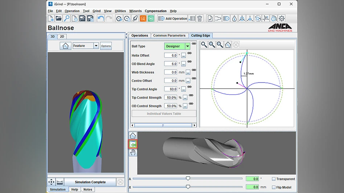Click the gear settings icon in toolbar
The image size is (344, 193).
click(x=282, y=18)
